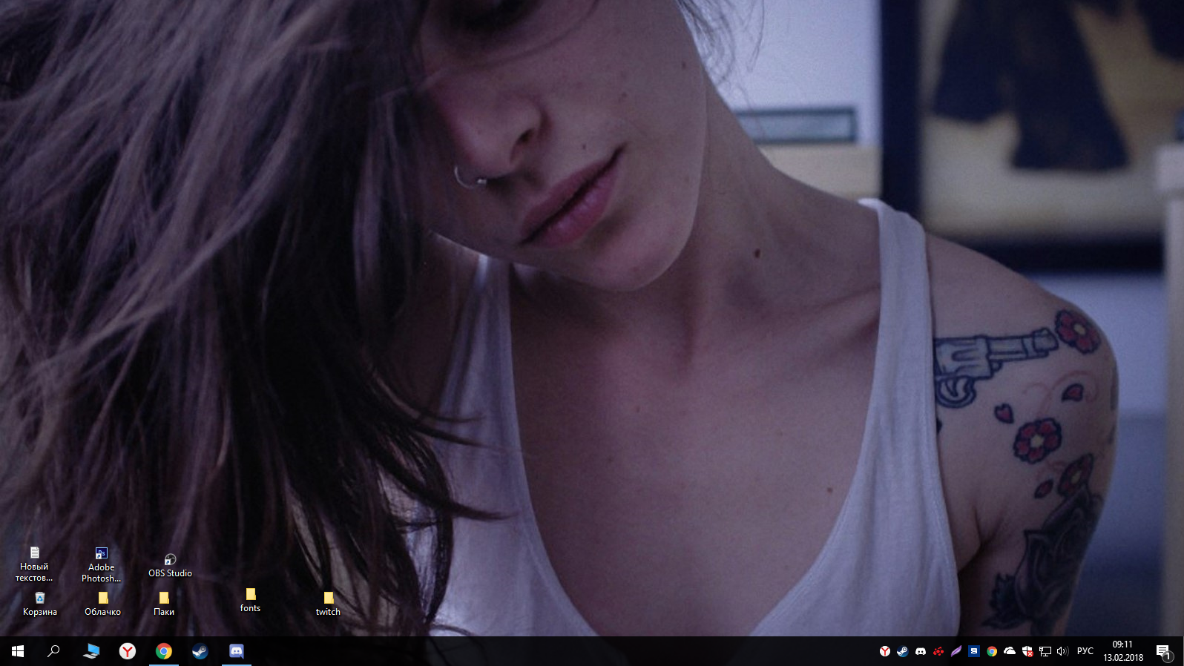The height and width of the screenshot is (666, 1184).
Task: Click Steam icon in system tray
Action: [x=903, y=651]
